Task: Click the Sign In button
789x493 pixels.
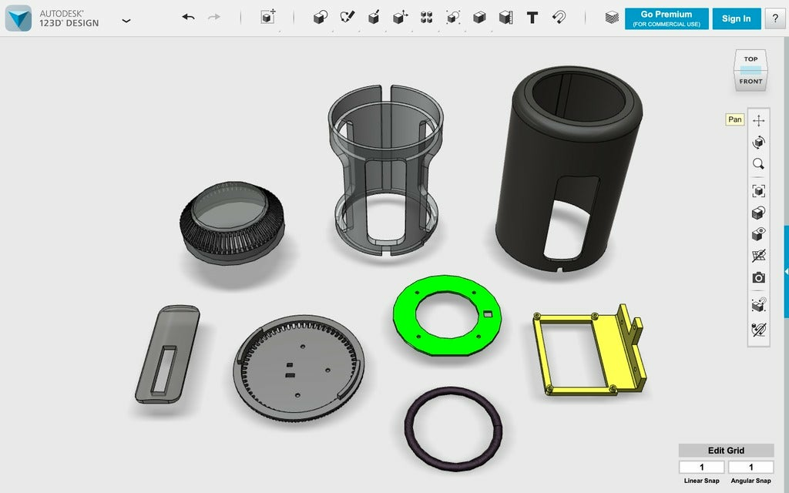Action: (736, 18)
